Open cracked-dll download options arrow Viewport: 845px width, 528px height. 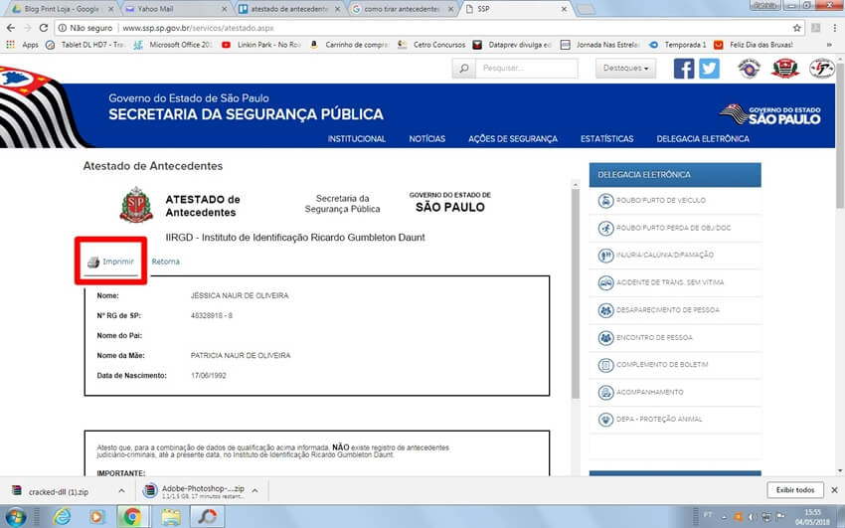(x=121, y=490)
